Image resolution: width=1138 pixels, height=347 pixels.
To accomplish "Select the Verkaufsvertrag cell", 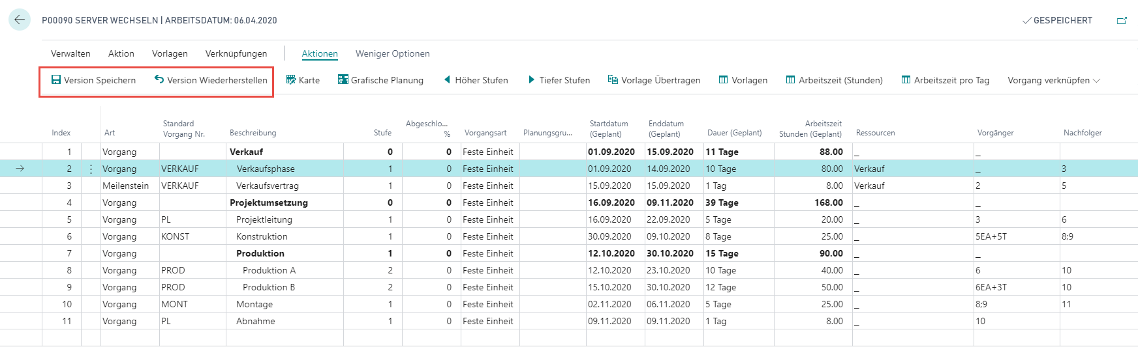I will pos(284,186).
